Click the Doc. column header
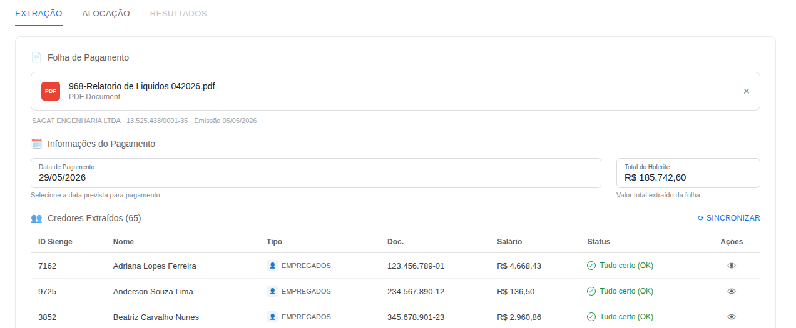This screenshot has width=796, height=328. coord(395,242)
